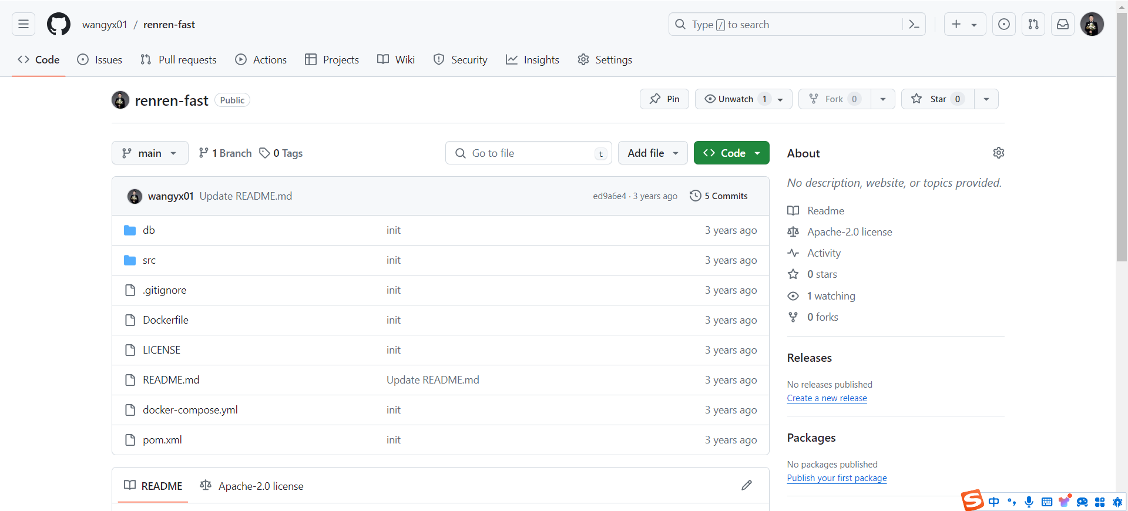Expand the create new dropdown caret
The height and width of the screenshot is (511, 1128).
(974, 25)
